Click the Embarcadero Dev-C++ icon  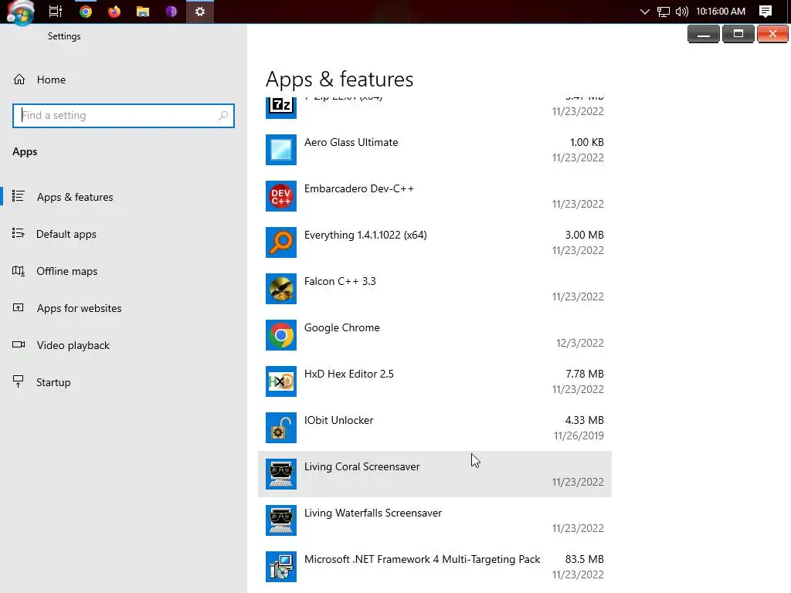281,196
